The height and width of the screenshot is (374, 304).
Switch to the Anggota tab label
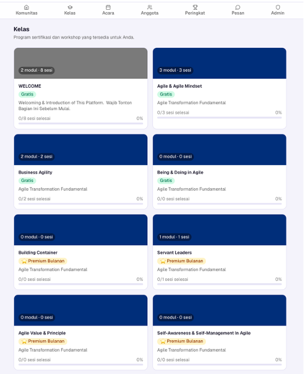150,13
